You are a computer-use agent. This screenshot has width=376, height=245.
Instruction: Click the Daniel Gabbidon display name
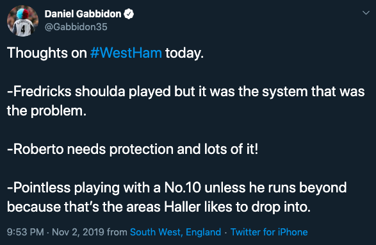[x=83, y=14]
